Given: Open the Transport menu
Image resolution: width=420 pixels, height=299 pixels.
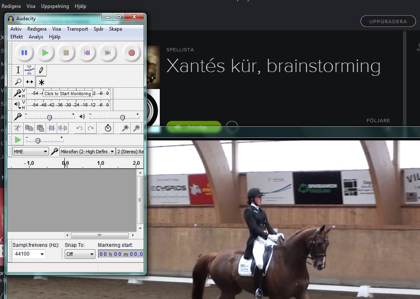Looking at the screenshot, I should (x=77, y=29).
